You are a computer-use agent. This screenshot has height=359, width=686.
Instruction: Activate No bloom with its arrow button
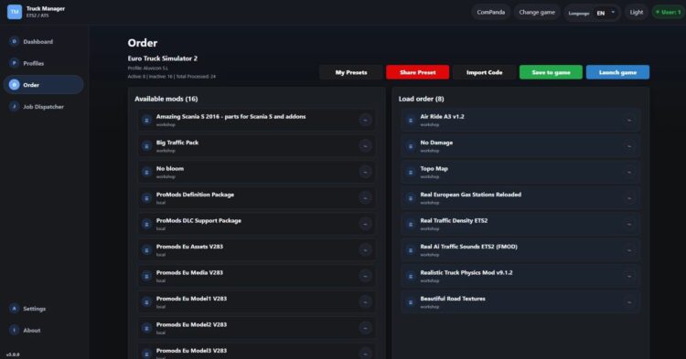coord(365,172)
